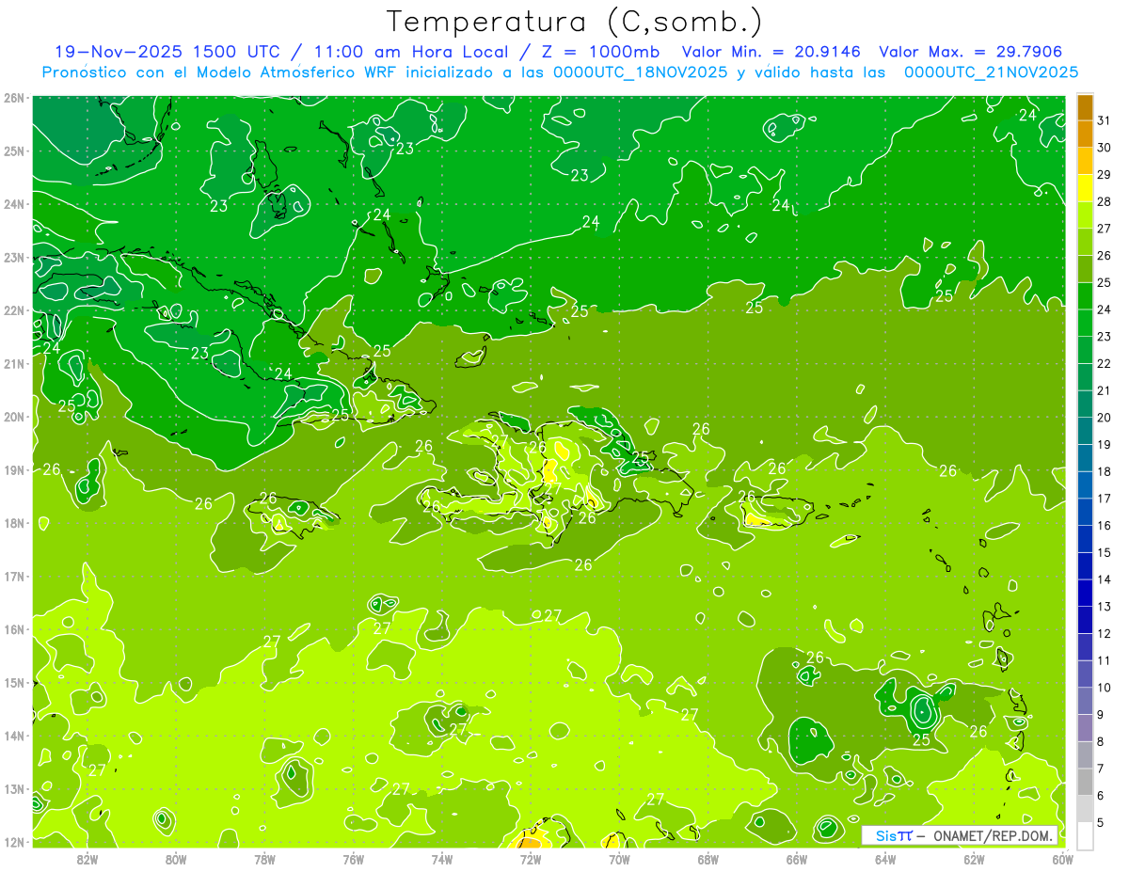Click the "70W" longitude label
1129x872 pixels.
[619, 858]
